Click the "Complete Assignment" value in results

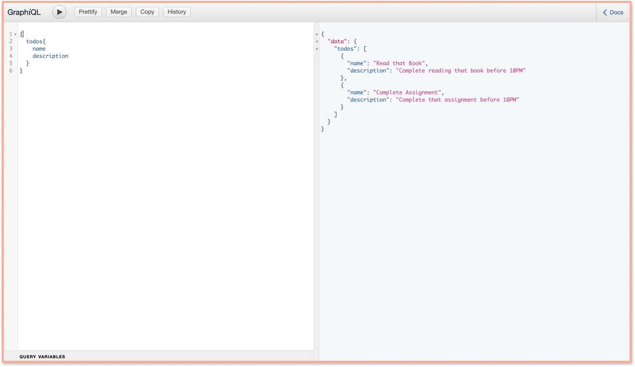pos(407,92)
